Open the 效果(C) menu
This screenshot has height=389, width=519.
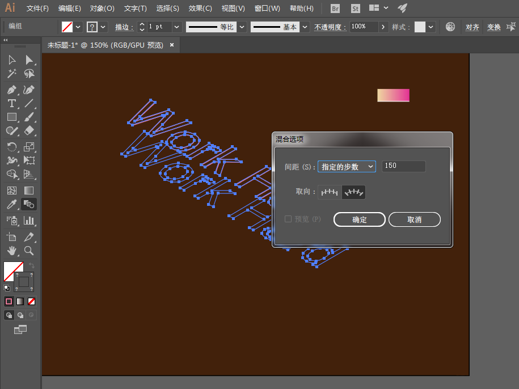[200, 9]
